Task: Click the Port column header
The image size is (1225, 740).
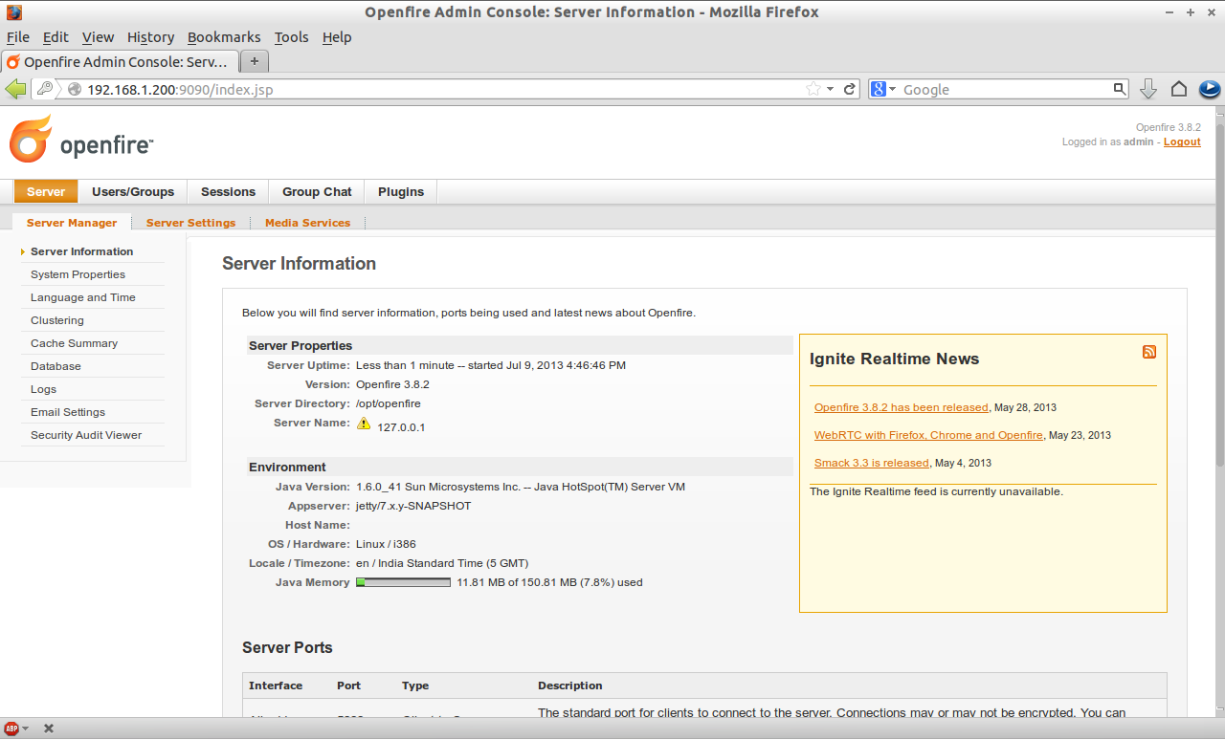Action: pos(348,686)
